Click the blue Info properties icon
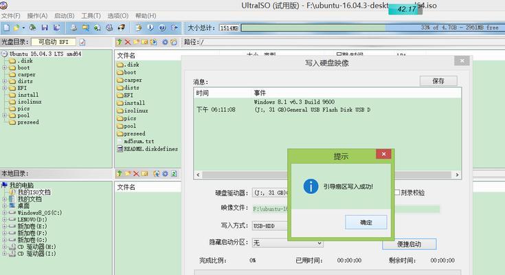Image resolution: width=505 pixels, height=275 pixels. pos(150,27)
